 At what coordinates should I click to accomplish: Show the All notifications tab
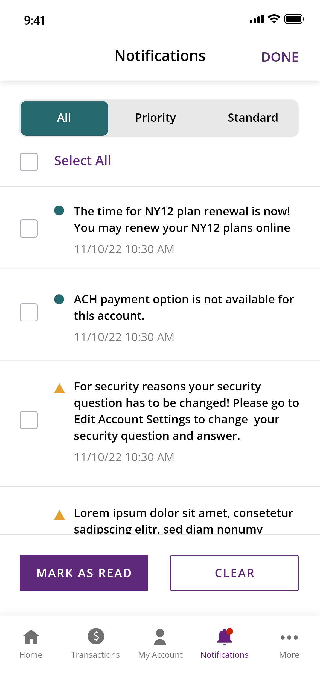click(64, 118)
